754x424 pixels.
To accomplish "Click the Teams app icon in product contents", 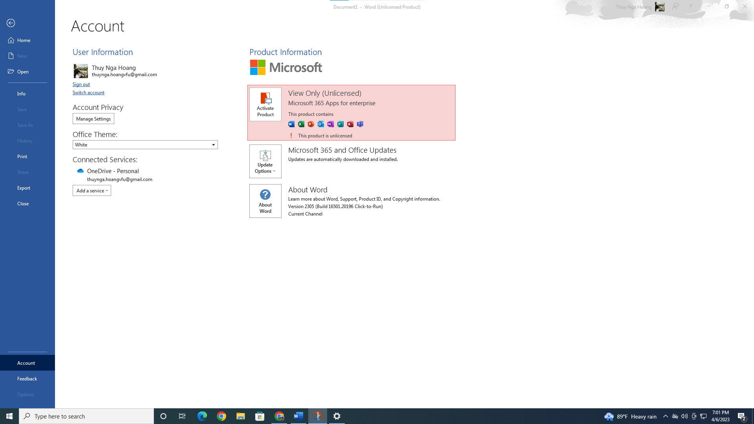I will pyautogui.click(x=360, y=124).
